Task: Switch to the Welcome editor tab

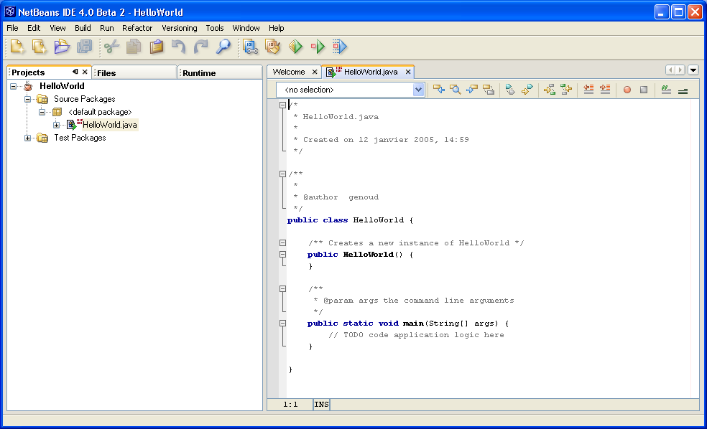Action: click(x=289, y=72)
